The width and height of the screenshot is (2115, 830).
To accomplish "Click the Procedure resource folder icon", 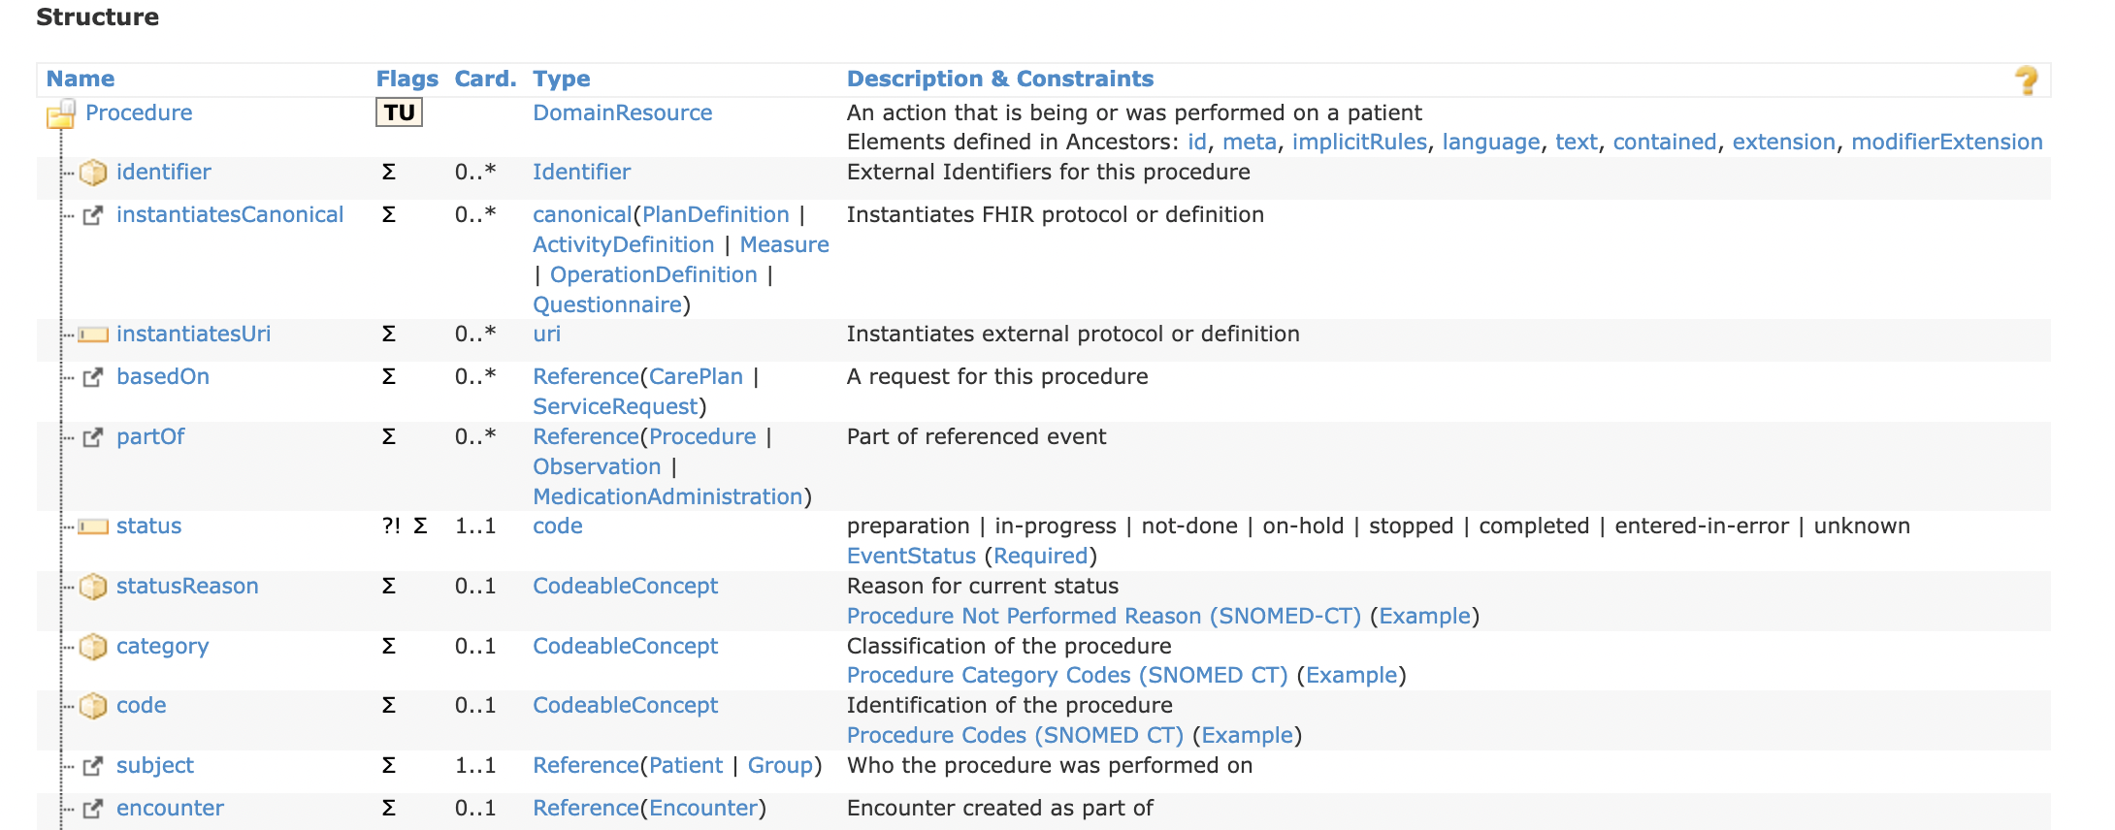I will [x=62, y=114].
